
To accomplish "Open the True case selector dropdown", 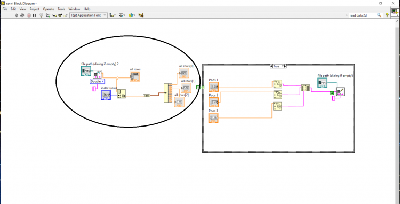I will [x=278, y=66].
